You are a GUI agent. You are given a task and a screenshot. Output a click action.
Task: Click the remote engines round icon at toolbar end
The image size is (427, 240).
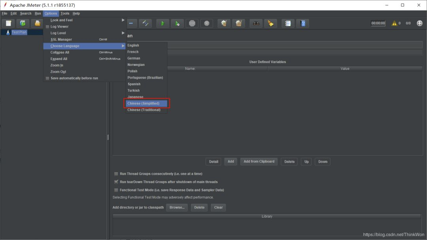pos(419,23)
